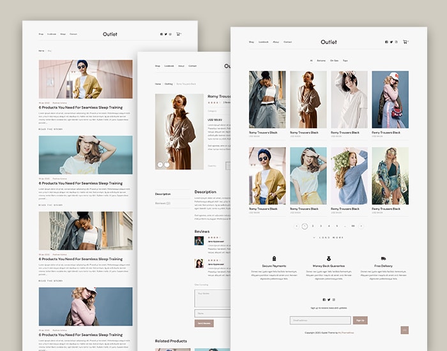
Task: Click the Sign Up newsletter button
Action: [x=360, y=320]
